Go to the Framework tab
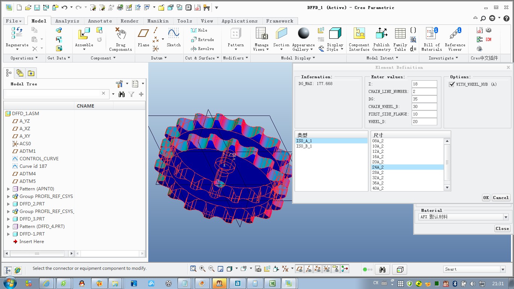This screenshot has width=514, height=289. [x=280, y=21]
